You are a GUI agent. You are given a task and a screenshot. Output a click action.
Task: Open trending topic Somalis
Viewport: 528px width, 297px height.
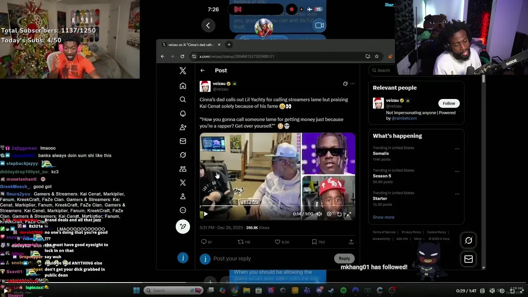(381, 153)
